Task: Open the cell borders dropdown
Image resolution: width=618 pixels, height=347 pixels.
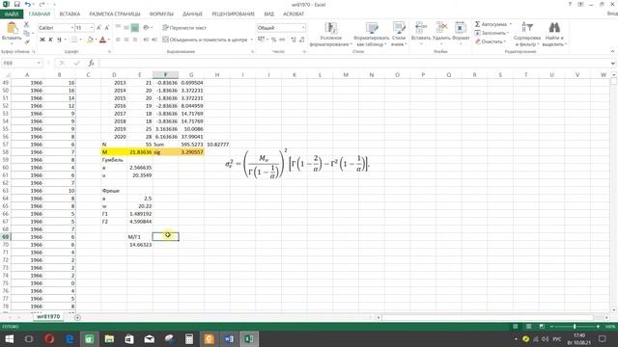Action: pyautogui.click(x=80, y=40)
